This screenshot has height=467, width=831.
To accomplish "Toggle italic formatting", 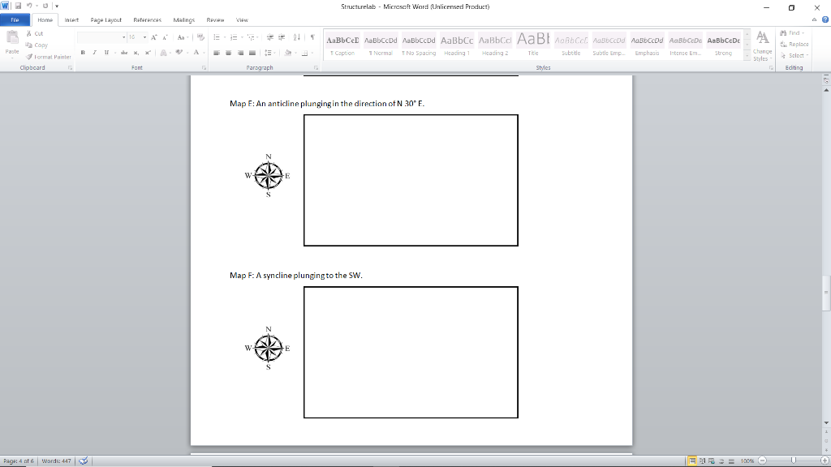I will [94, 53].
